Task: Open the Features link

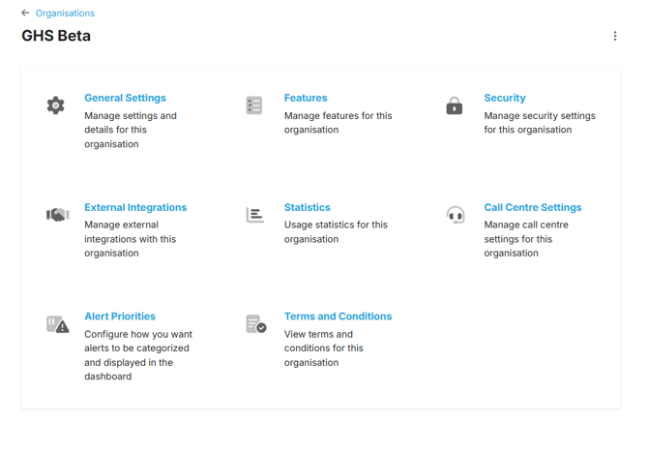Action: [306, 98]
